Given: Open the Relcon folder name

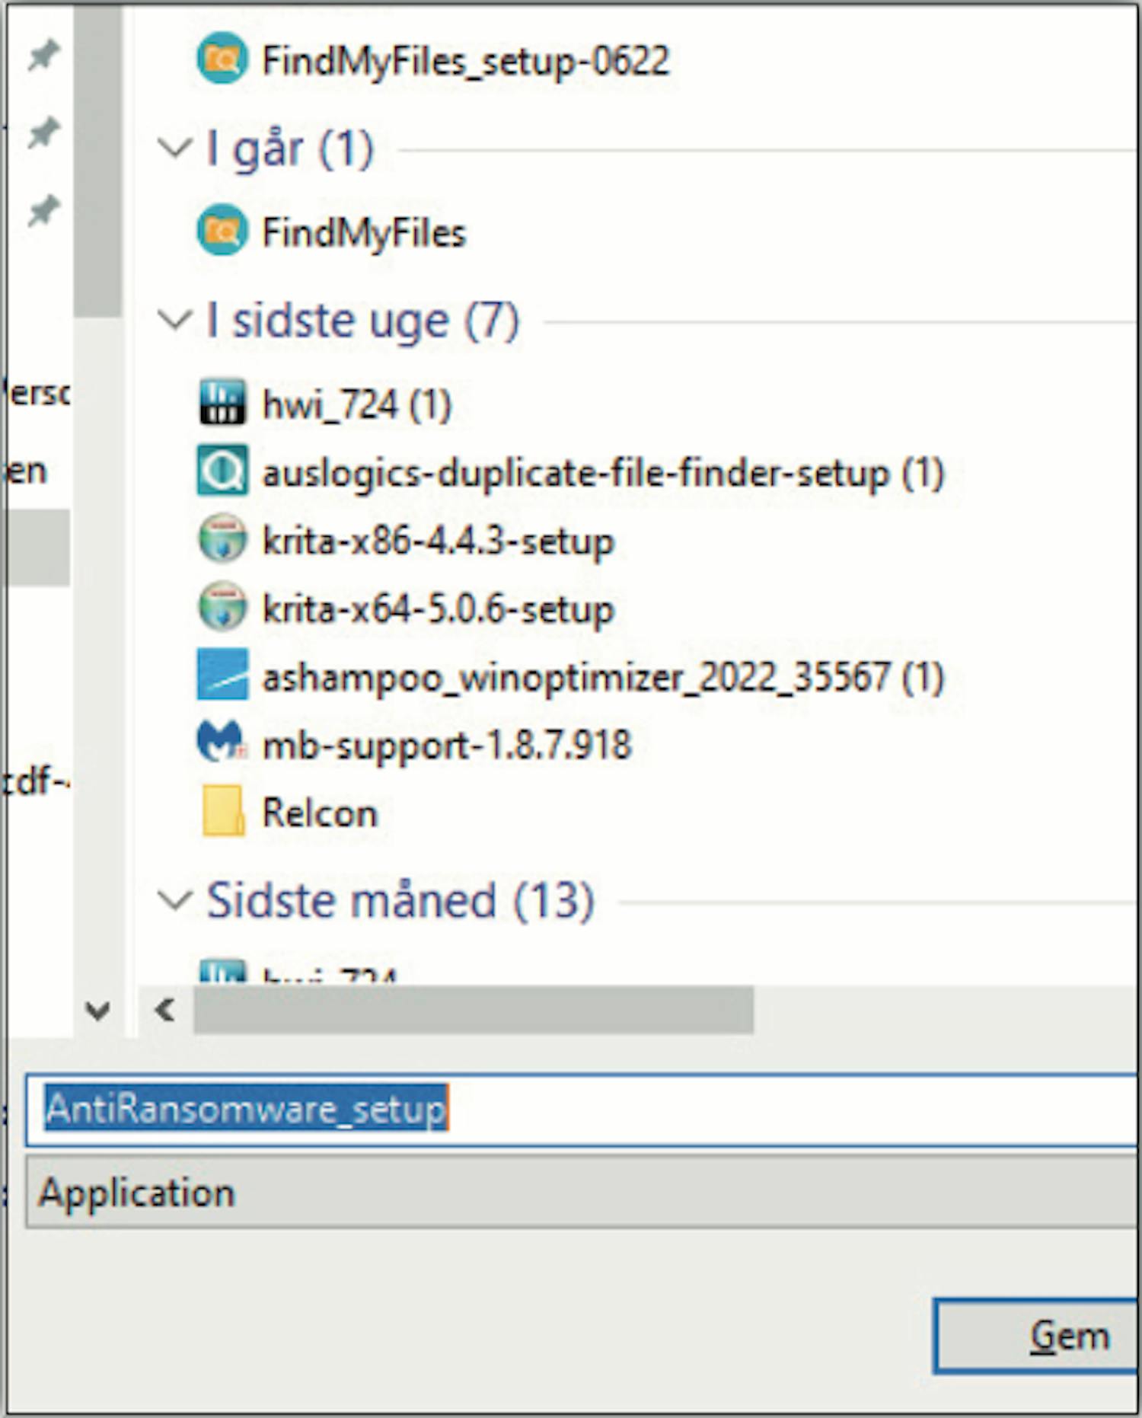Looking at the screenshot, I should [x=320, y=813].
